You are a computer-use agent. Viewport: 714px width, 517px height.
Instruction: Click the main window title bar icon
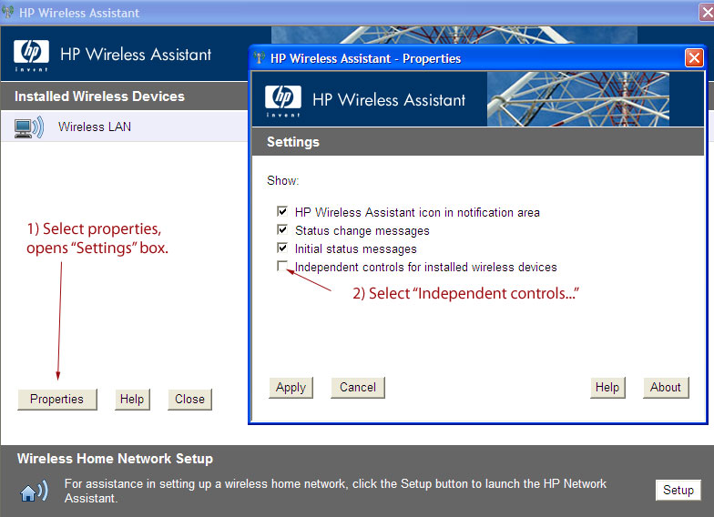click(8, 13)
